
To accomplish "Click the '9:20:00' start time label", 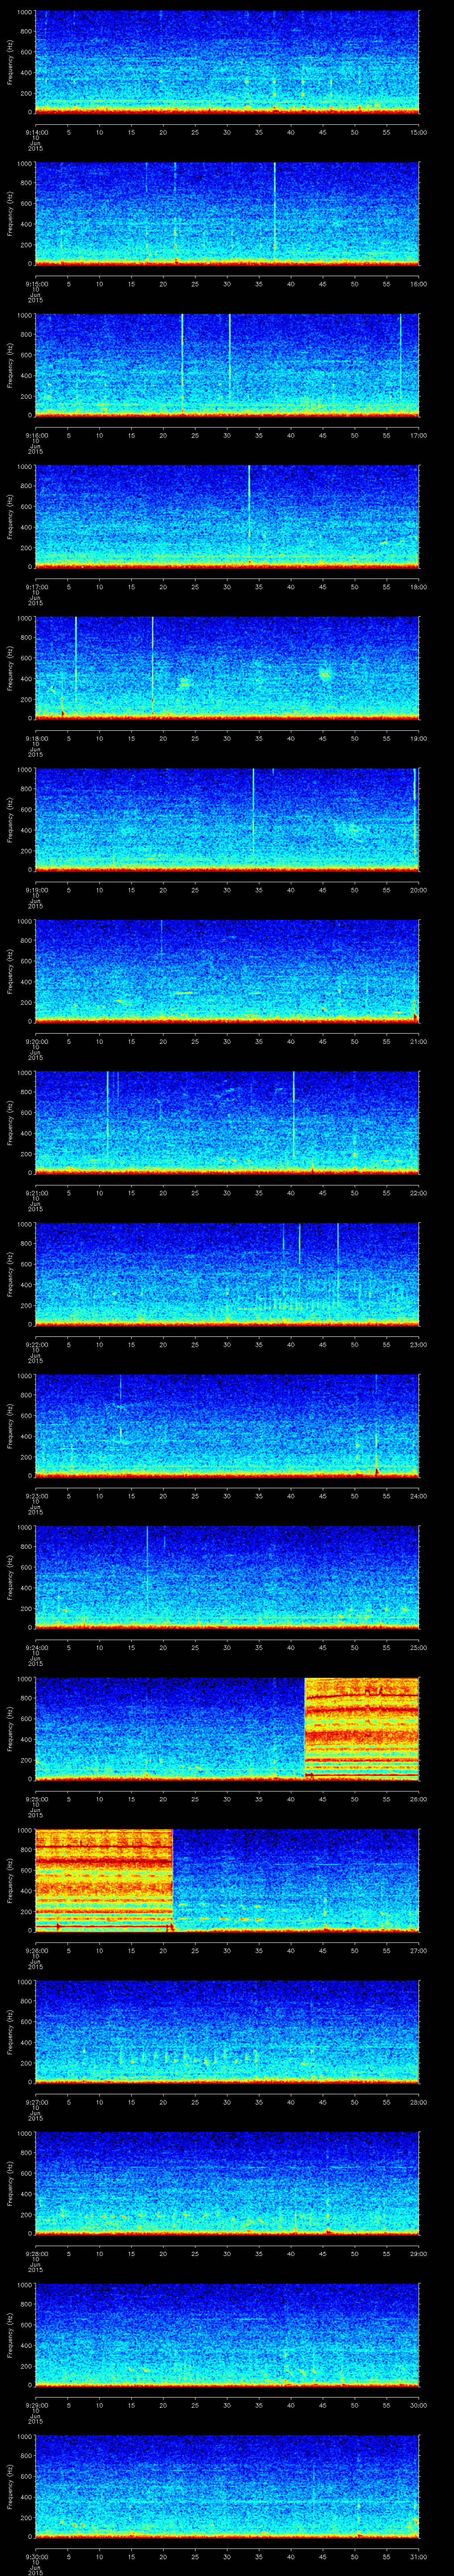I will pyautogui.click(x=36, y=1041).
